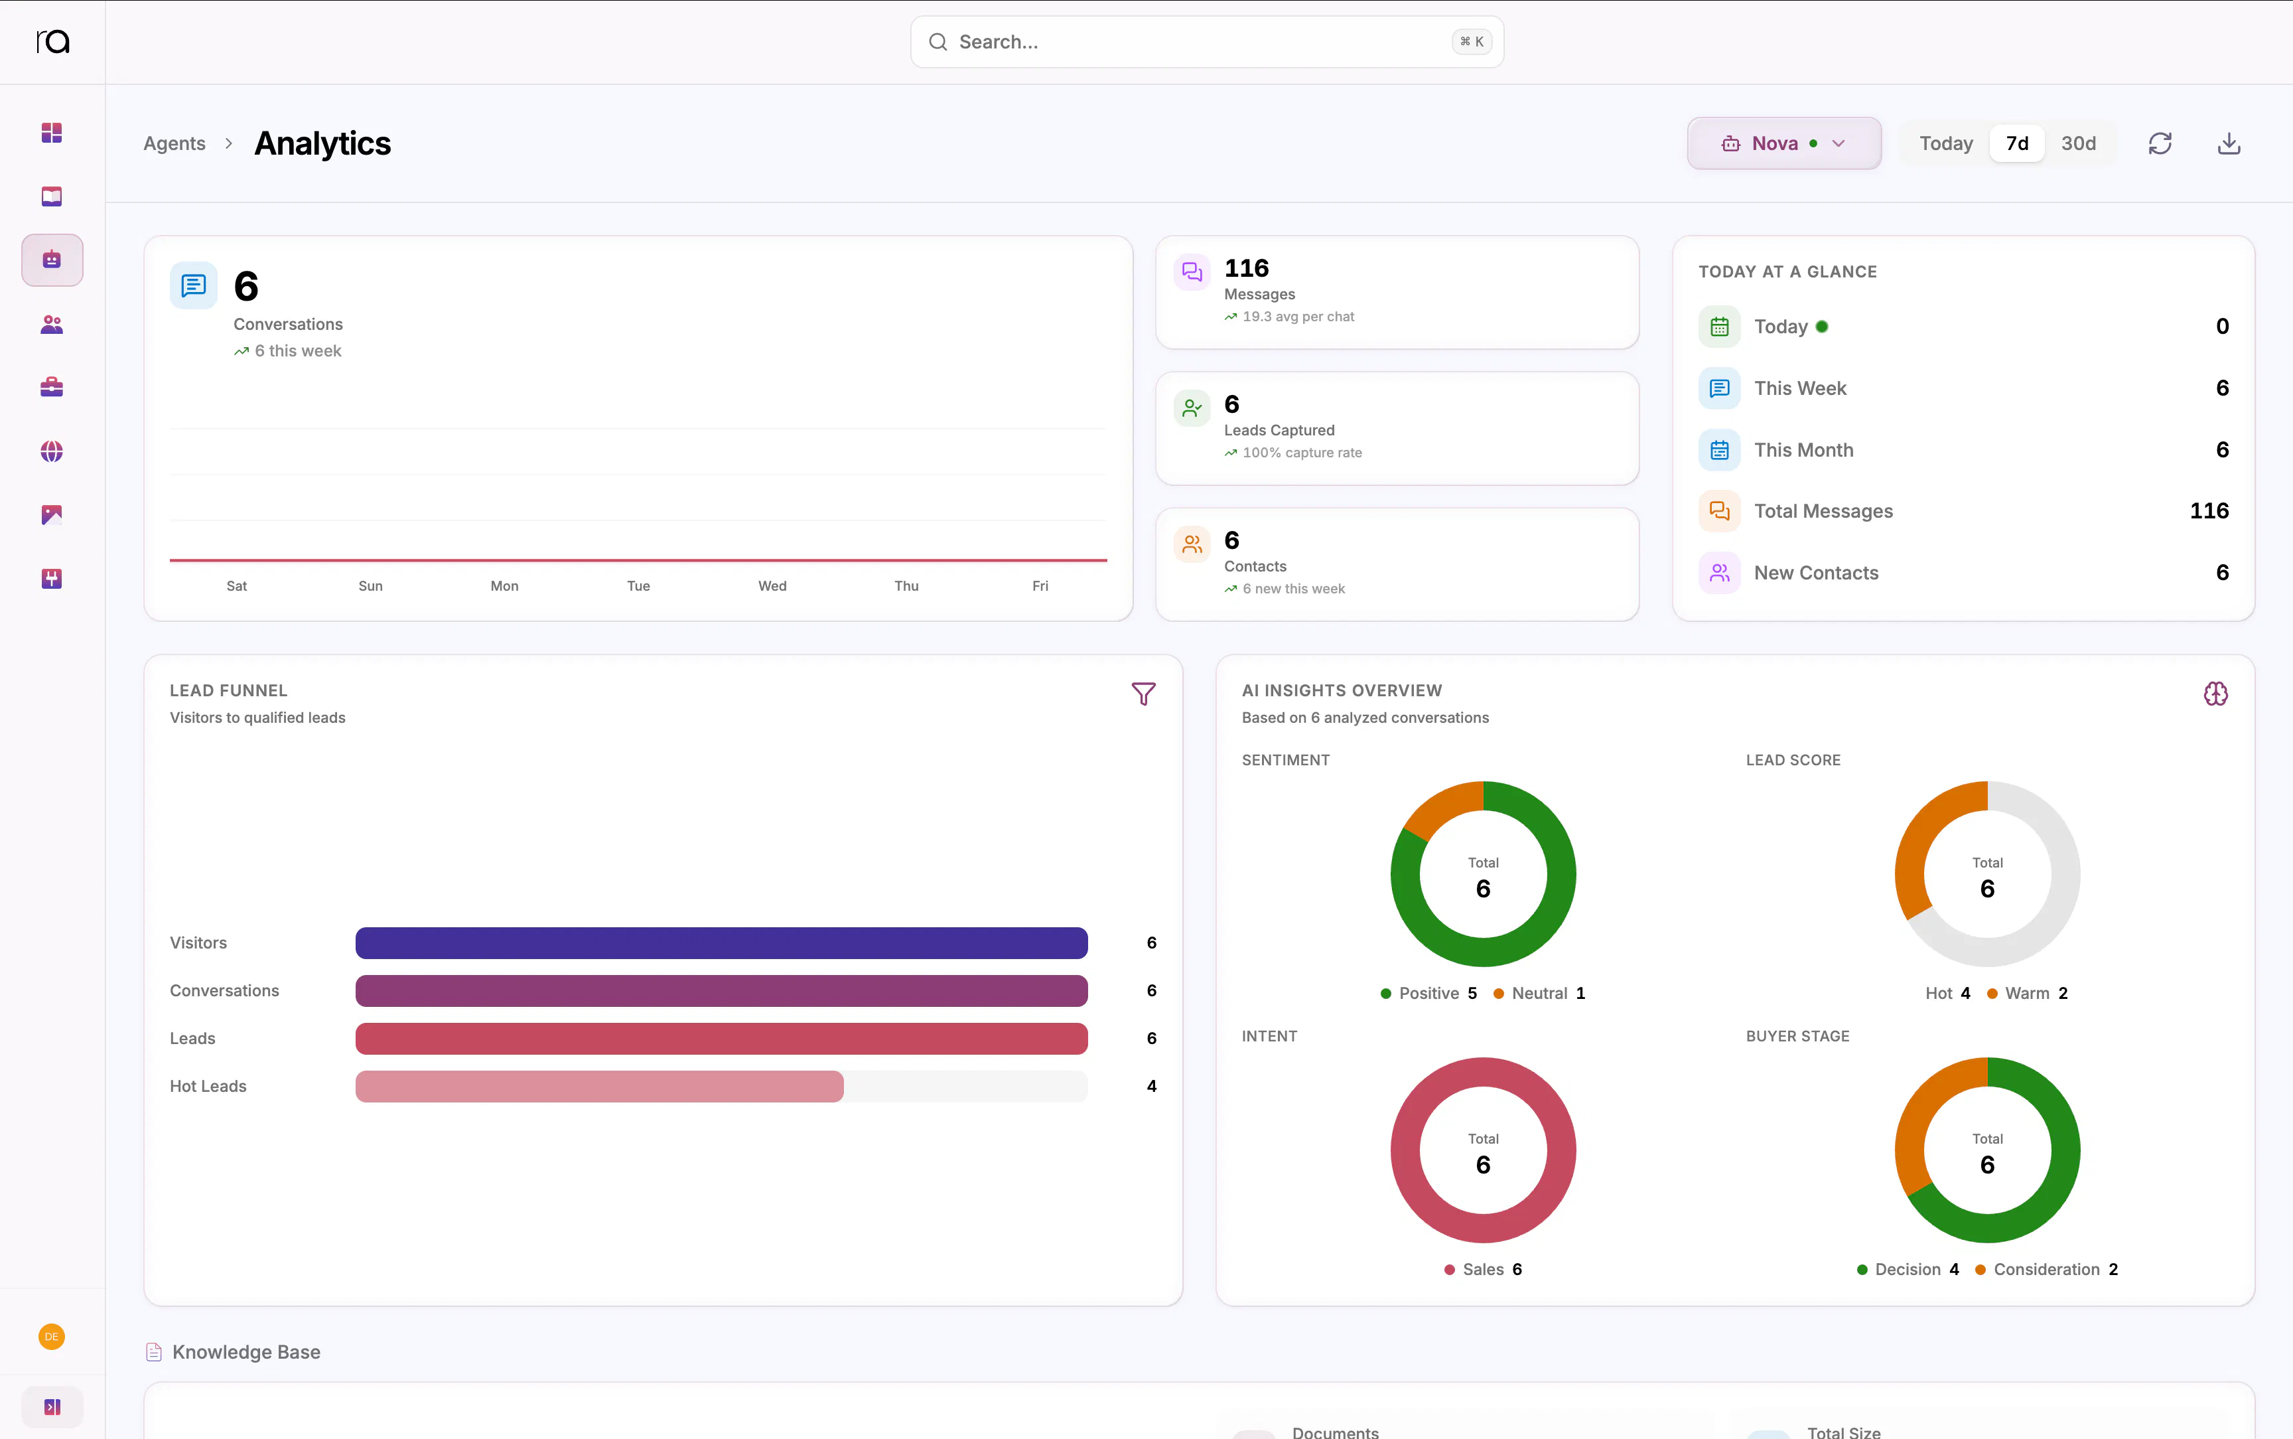This screenshot has width=2293, height=1439.
Task: Open the globe icon in the sidebar
Action: click(52, 451)
